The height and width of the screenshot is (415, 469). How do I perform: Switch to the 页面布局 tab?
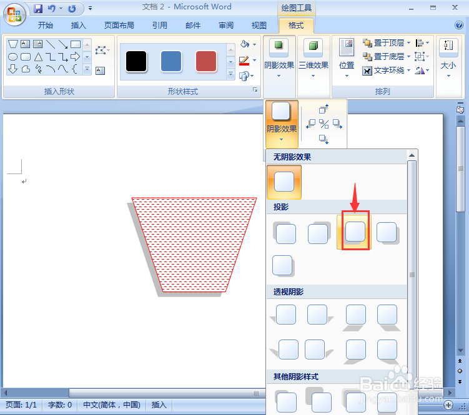pos(119,26)
